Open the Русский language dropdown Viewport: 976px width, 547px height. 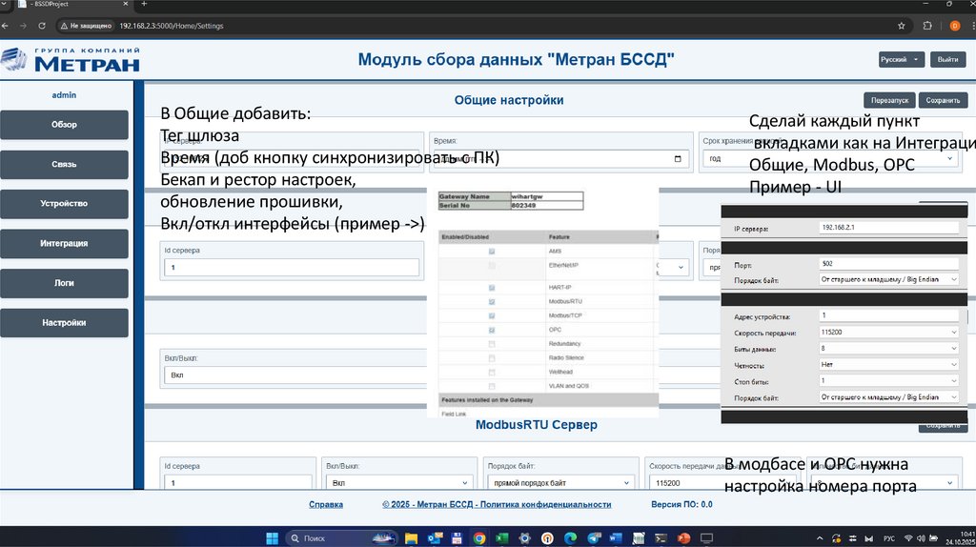[901, 59]
